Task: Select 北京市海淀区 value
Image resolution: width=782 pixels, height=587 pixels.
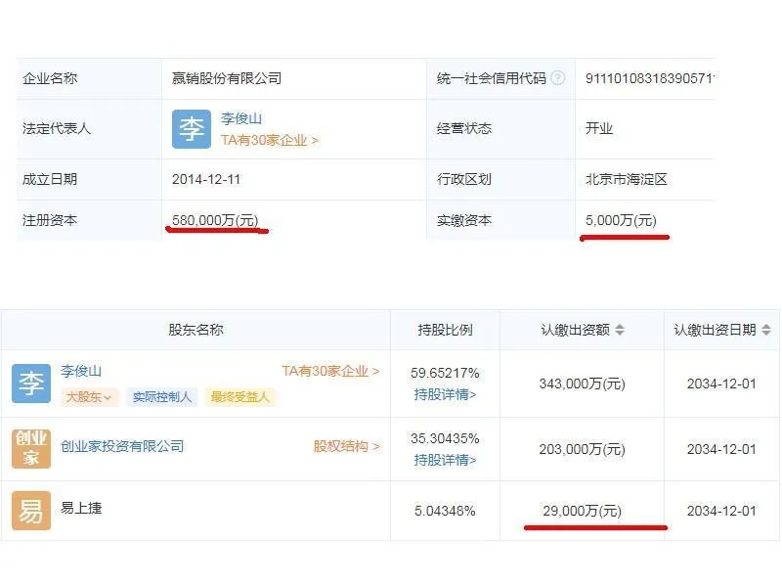Action: click(x=627, y=179)
